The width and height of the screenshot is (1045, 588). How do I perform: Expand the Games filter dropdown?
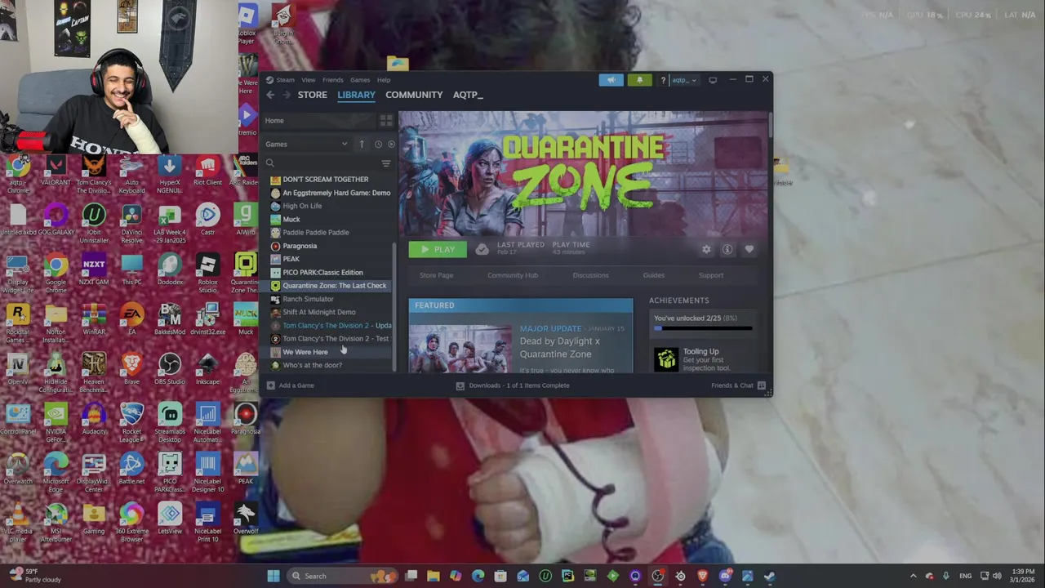[x=306, y=145]
